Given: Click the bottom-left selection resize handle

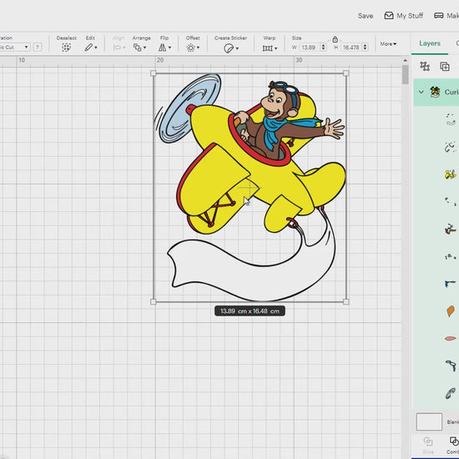Looking at the screenshot, I should [x=153, y=302].
